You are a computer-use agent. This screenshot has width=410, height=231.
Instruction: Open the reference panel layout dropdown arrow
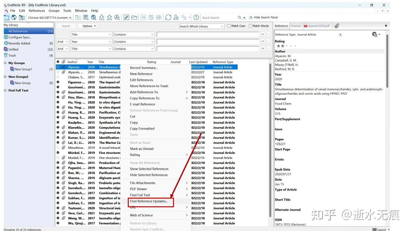[x=386, y=26]
